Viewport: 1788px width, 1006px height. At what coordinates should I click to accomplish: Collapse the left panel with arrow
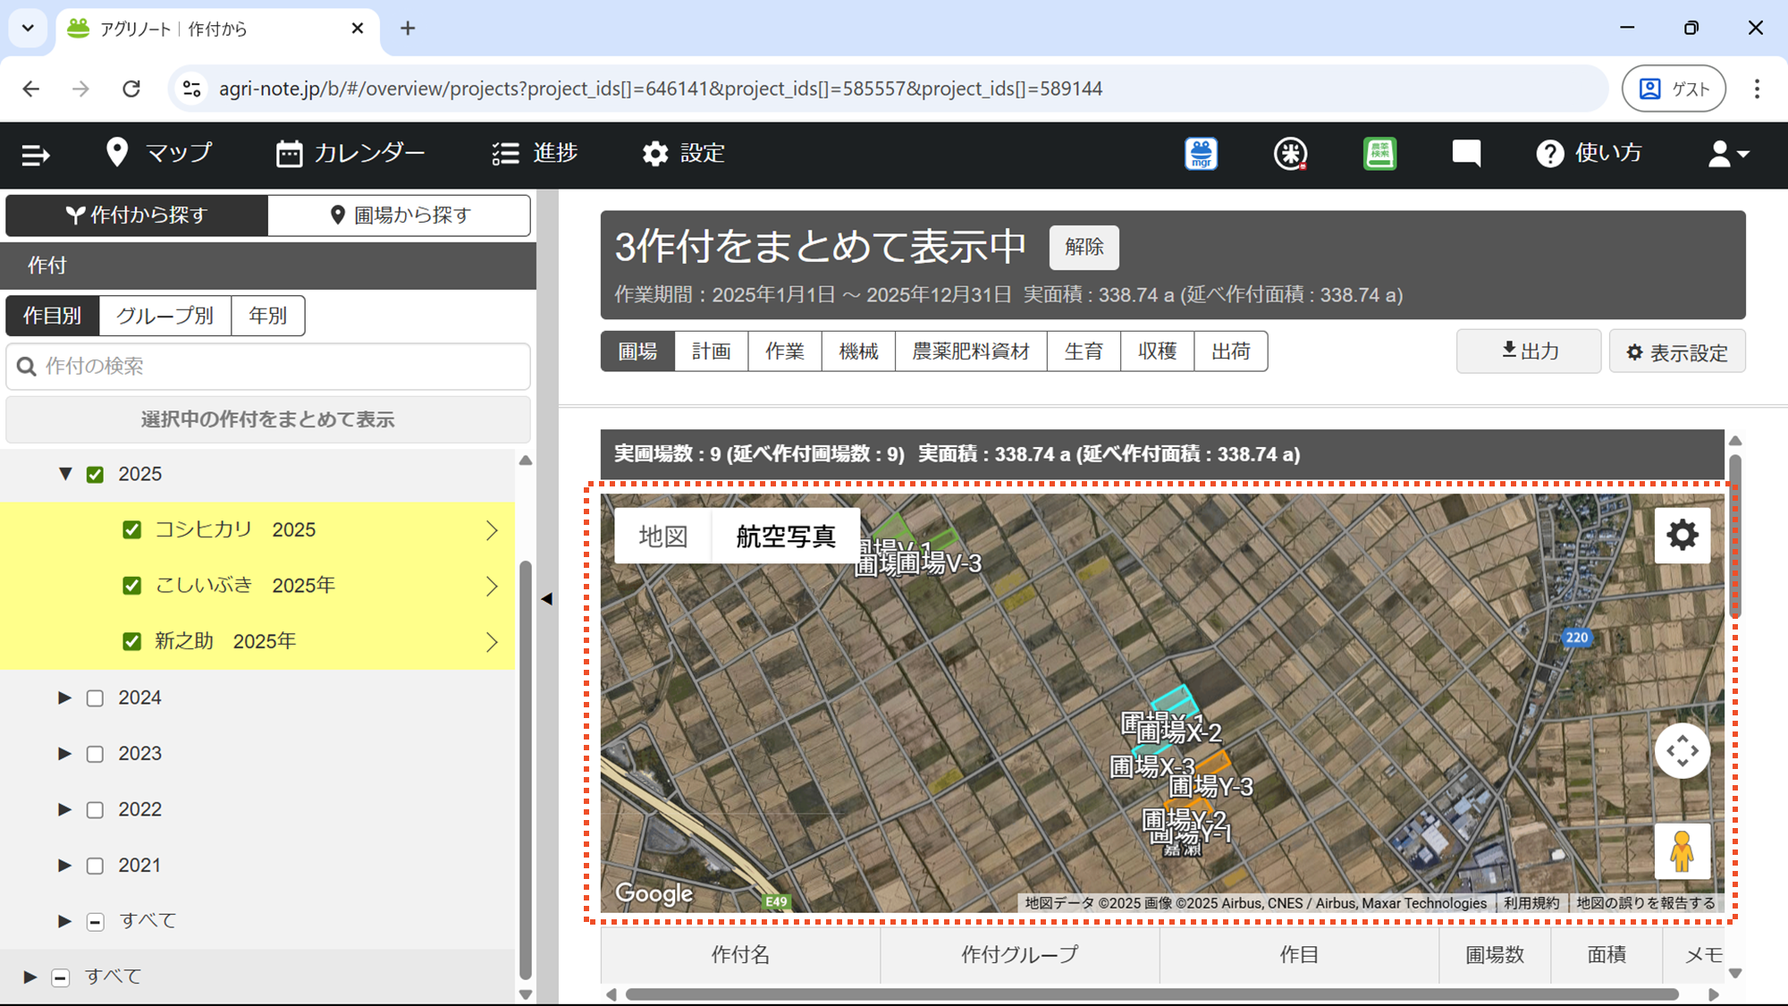point(546,598)
